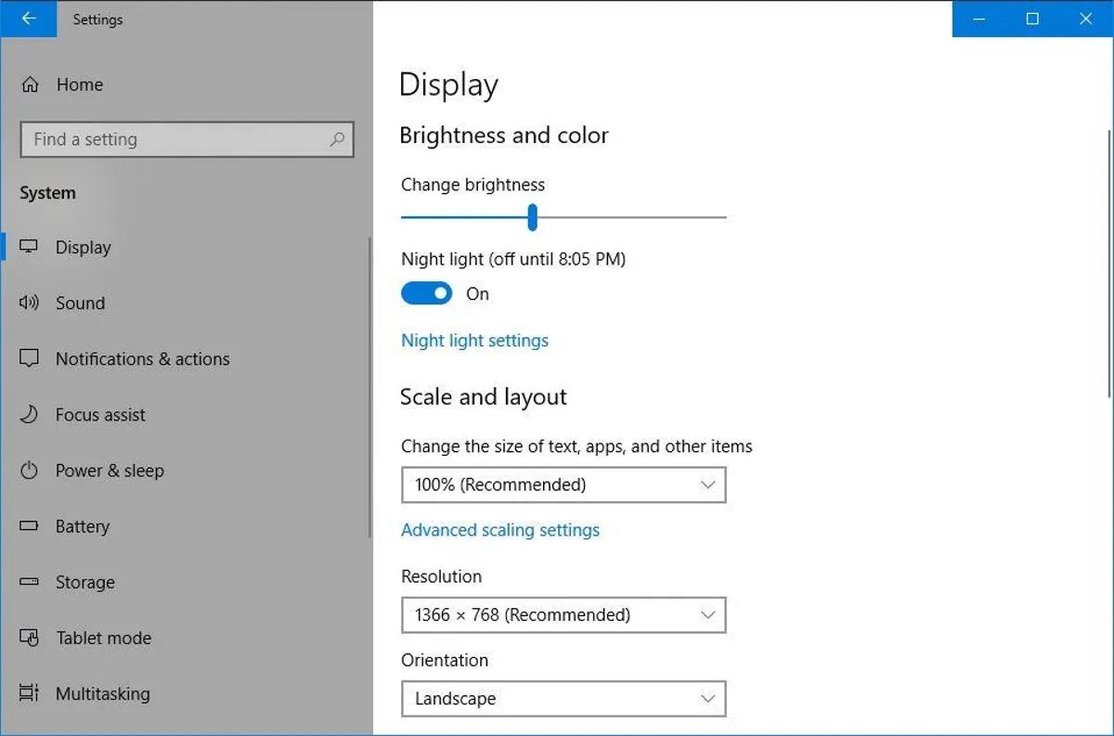Turn off the Night light toggle

(x=426, y=294)
